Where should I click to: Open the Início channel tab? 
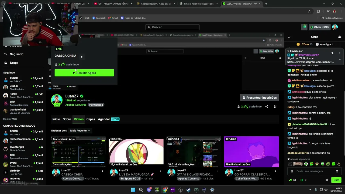coord(56,119)
